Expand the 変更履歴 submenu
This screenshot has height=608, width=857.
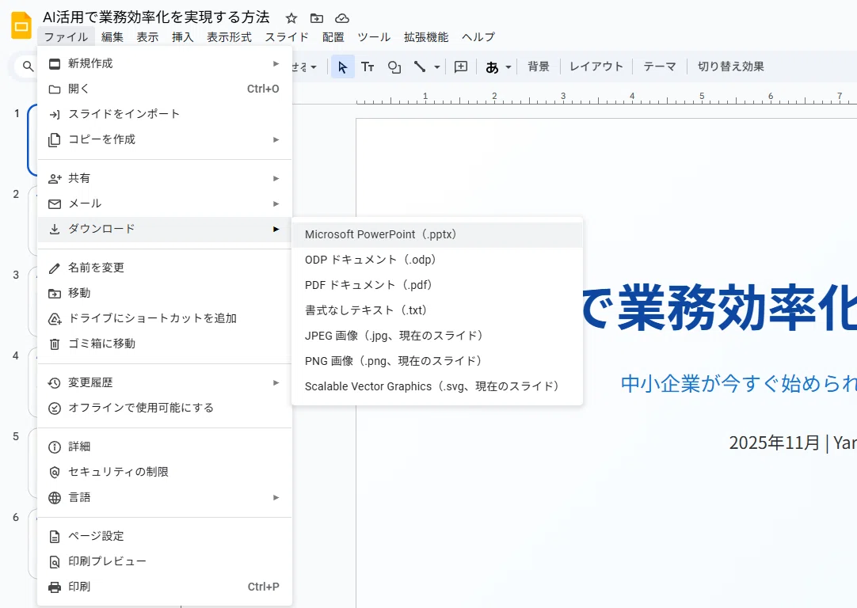165,382
